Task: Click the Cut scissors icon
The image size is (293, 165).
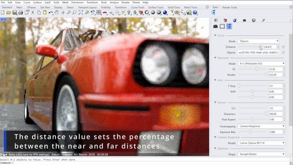Action: 33,12
